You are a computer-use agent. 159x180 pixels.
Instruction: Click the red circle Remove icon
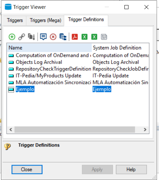coord(53,37)
